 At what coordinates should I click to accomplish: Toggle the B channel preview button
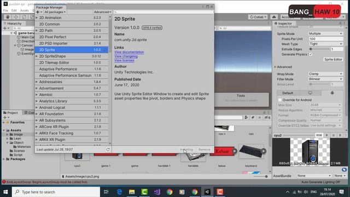pos(340,135)
